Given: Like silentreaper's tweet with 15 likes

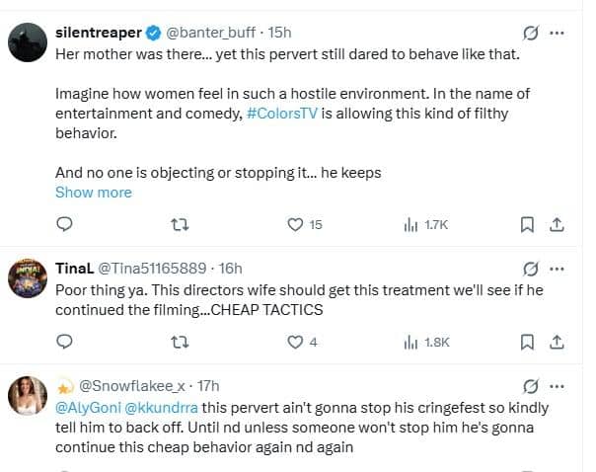Looking at the screenshot, I should tap(295, 224).
